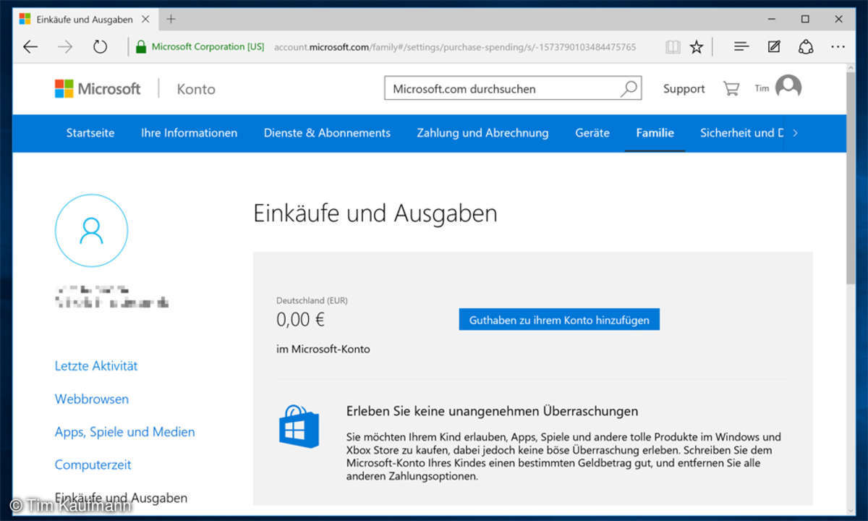Expand more navigation items with chevron
This screenshot has width=868, height=521.
(796, 133)
